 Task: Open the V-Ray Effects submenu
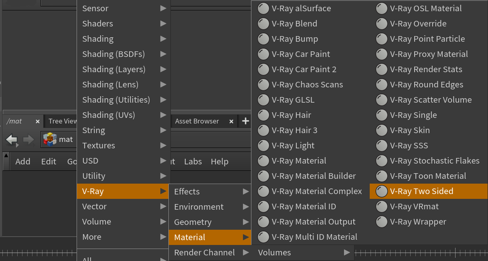coord(210,192)
